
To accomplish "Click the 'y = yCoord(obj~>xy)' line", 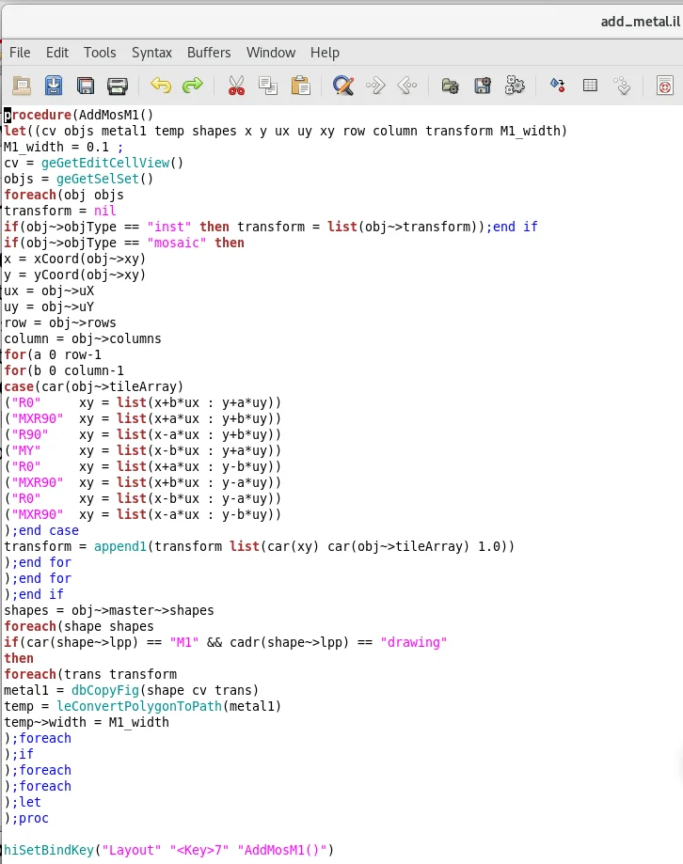I will (x=75, y=275).
